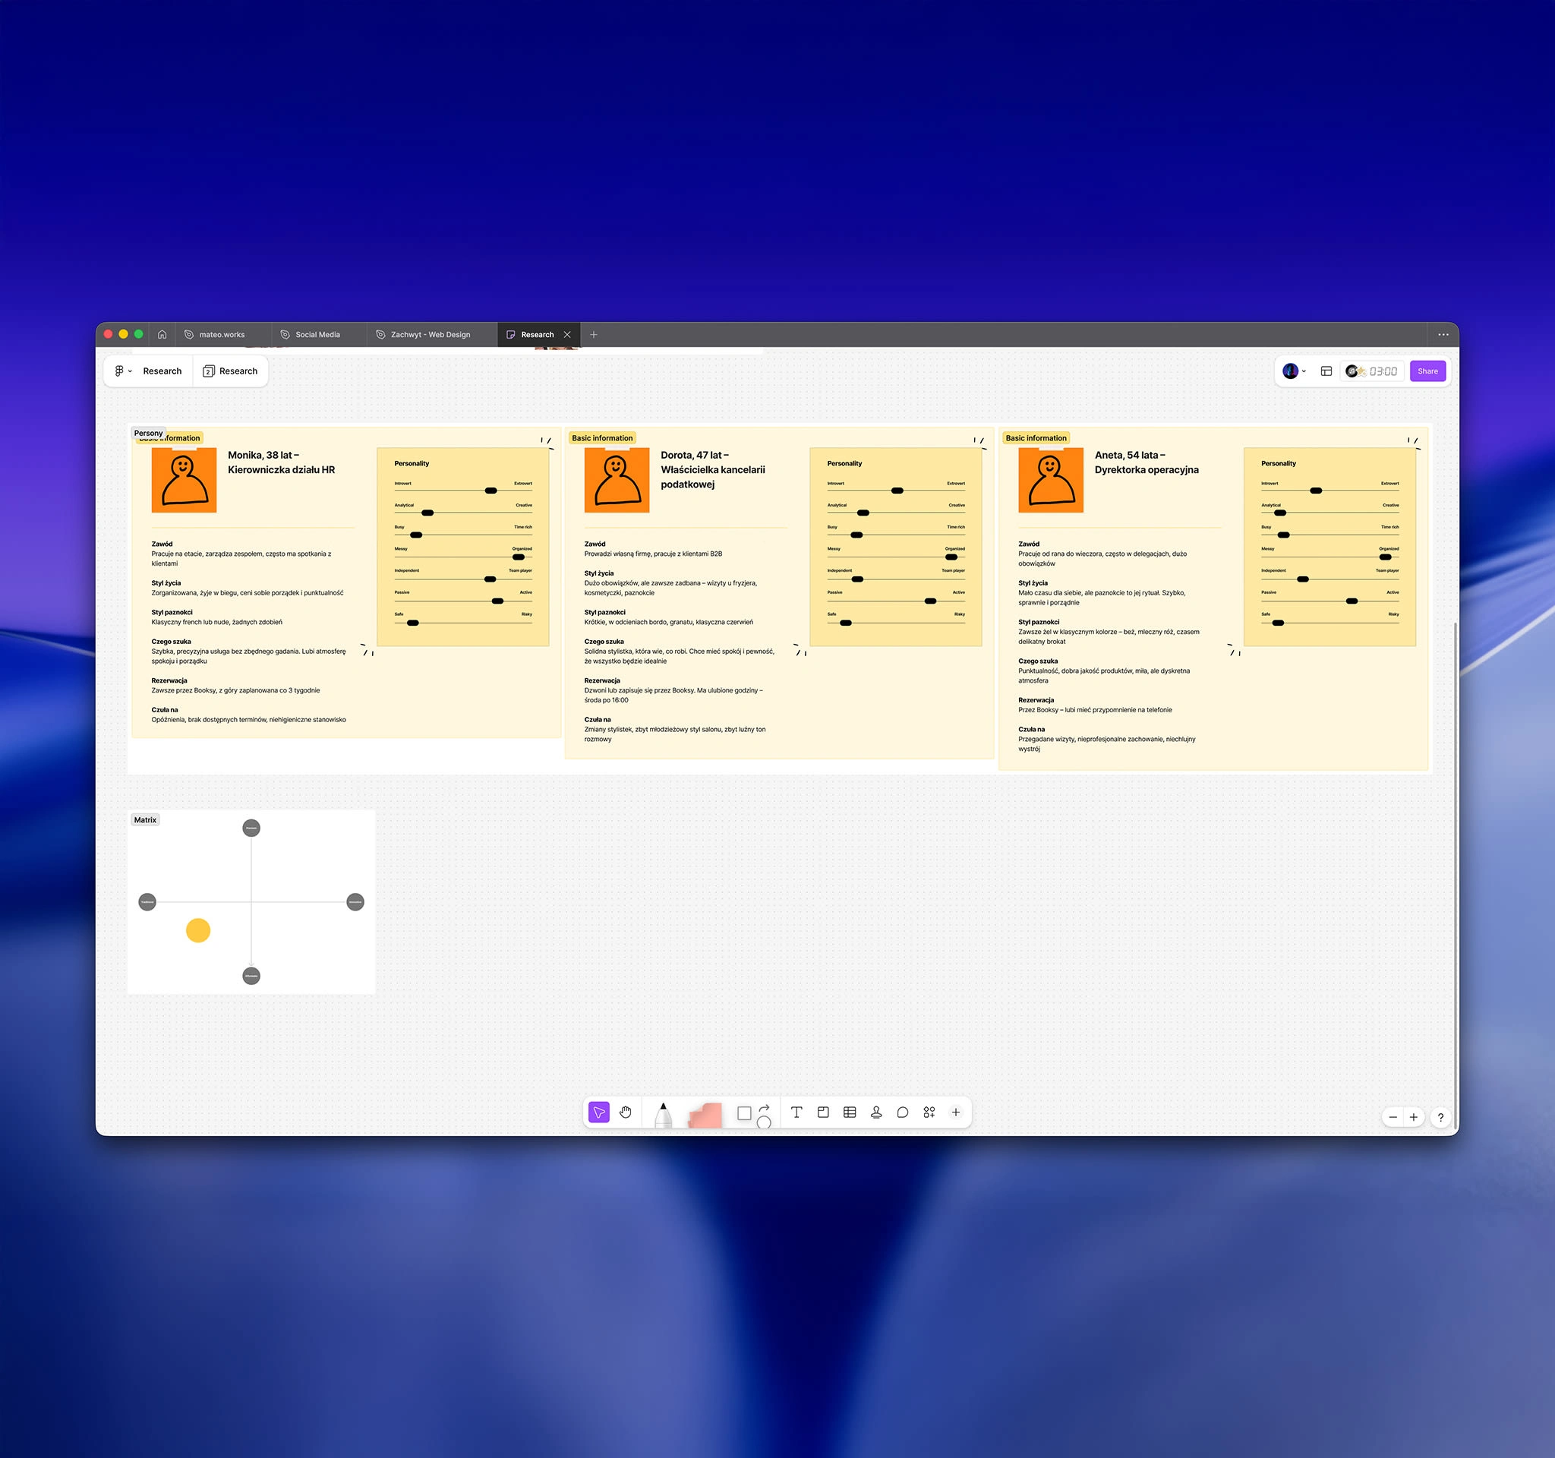
Task: Select the Comment bubble tool
Action: 903,1112
